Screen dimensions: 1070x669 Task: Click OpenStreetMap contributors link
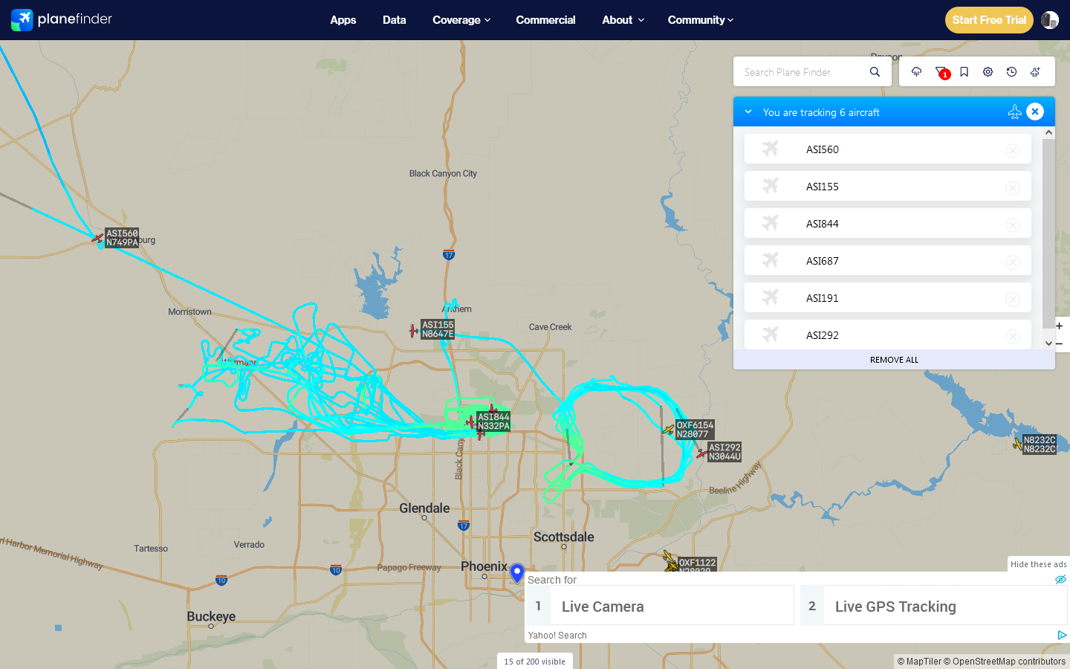[1005, 662]
